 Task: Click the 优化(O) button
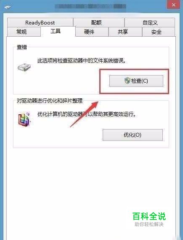click(x=133, y=135)
